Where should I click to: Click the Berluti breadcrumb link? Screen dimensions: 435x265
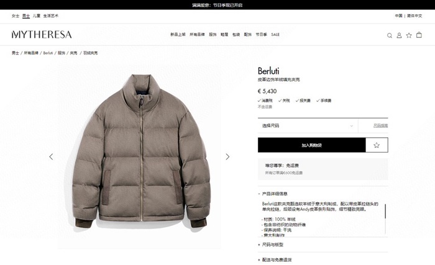pos(48,53)
